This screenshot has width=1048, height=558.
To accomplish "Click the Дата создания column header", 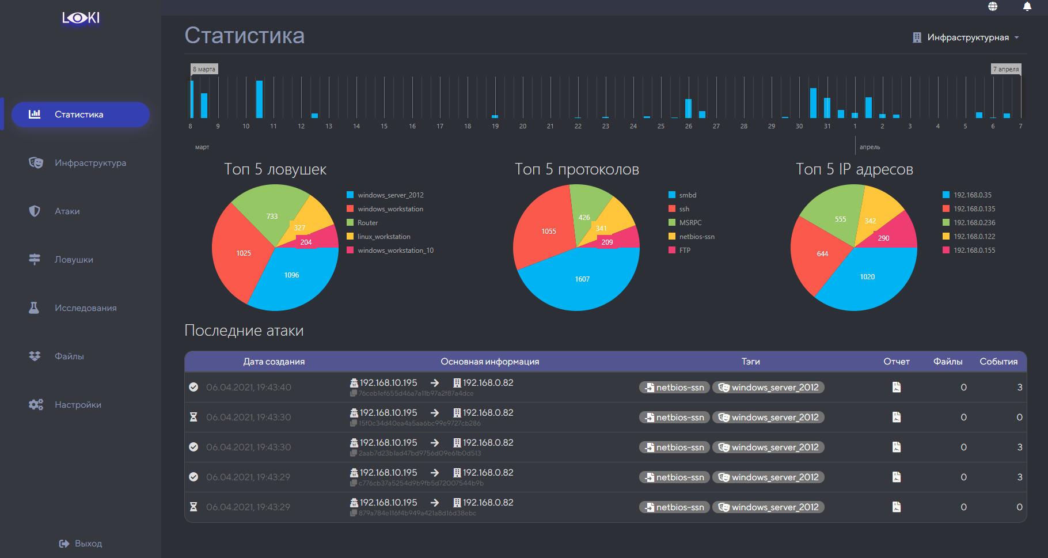I will [x=274, y=362].
